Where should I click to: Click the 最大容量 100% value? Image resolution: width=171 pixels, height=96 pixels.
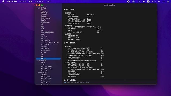pos(78,39)
